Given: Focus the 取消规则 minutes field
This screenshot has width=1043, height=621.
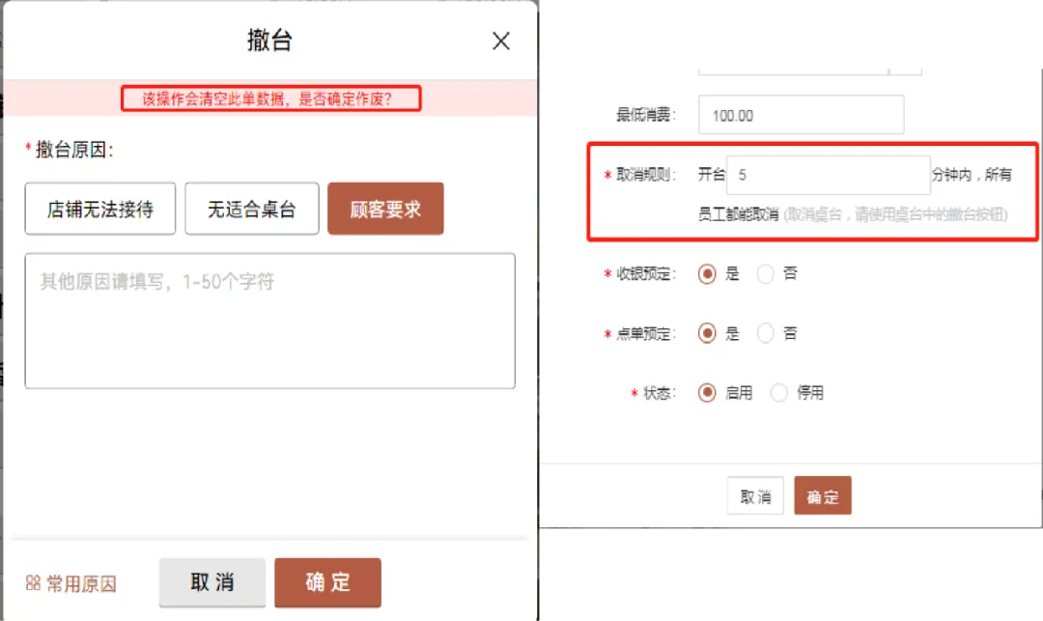Looking at the screenshot, I should [828, 175].
